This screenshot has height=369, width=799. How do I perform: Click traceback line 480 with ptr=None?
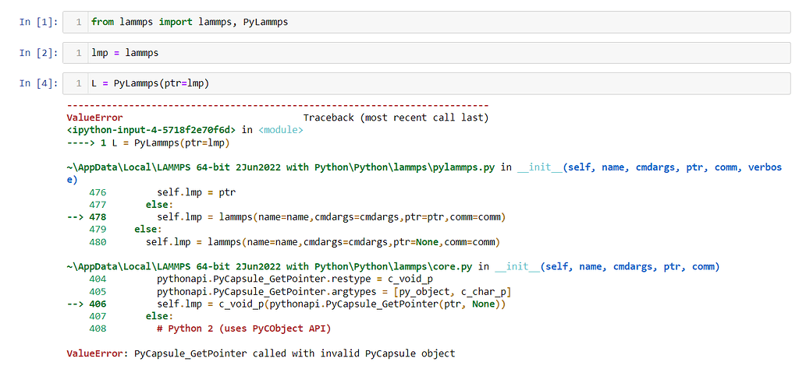(x=295, y=242)
